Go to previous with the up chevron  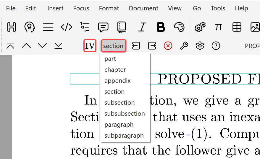tap(26, 46)
